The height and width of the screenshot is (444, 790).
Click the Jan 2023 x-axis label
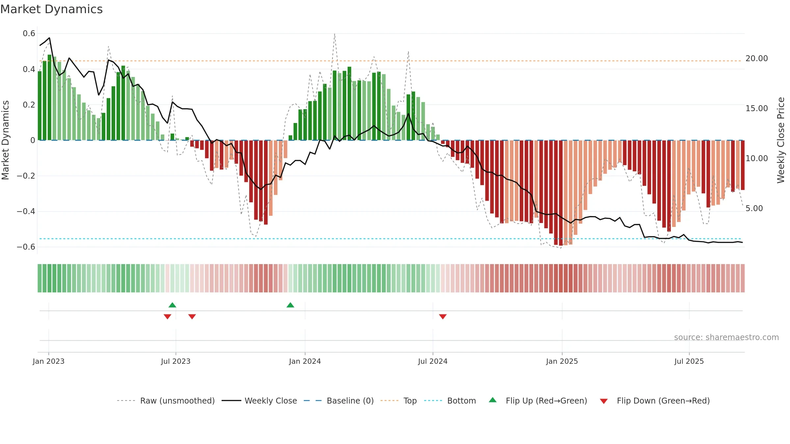pyautogui.click(x=49, y=361)
